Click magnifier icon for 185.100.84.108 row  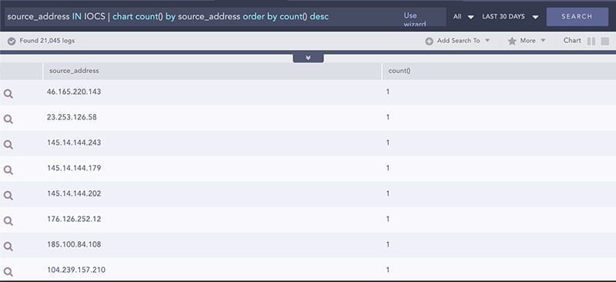pyautogui.click(x=8, y=247)
